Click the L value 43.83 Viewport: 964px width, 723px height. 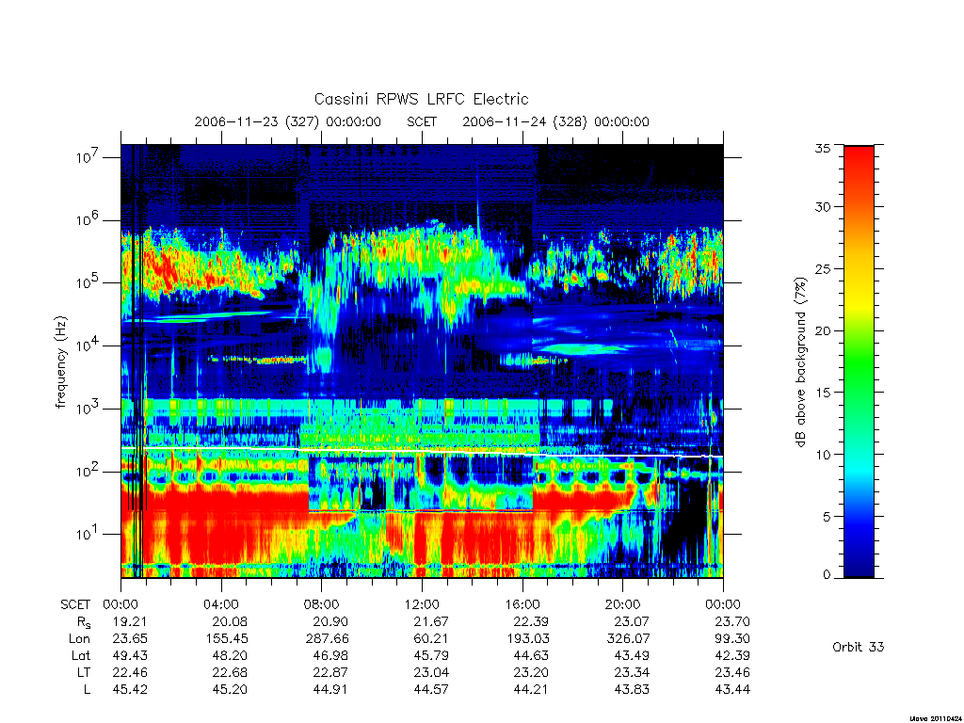tap(632, 690)
